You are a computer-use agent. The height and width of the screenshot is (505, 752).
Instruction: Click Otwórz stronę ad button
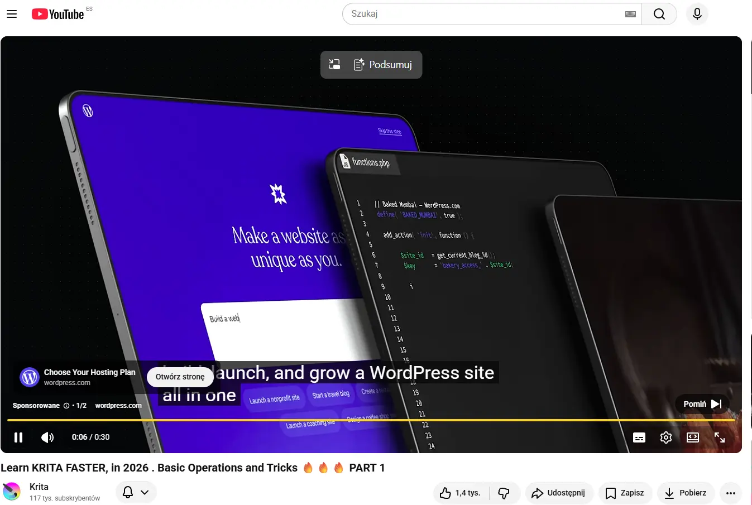(180, 377)
